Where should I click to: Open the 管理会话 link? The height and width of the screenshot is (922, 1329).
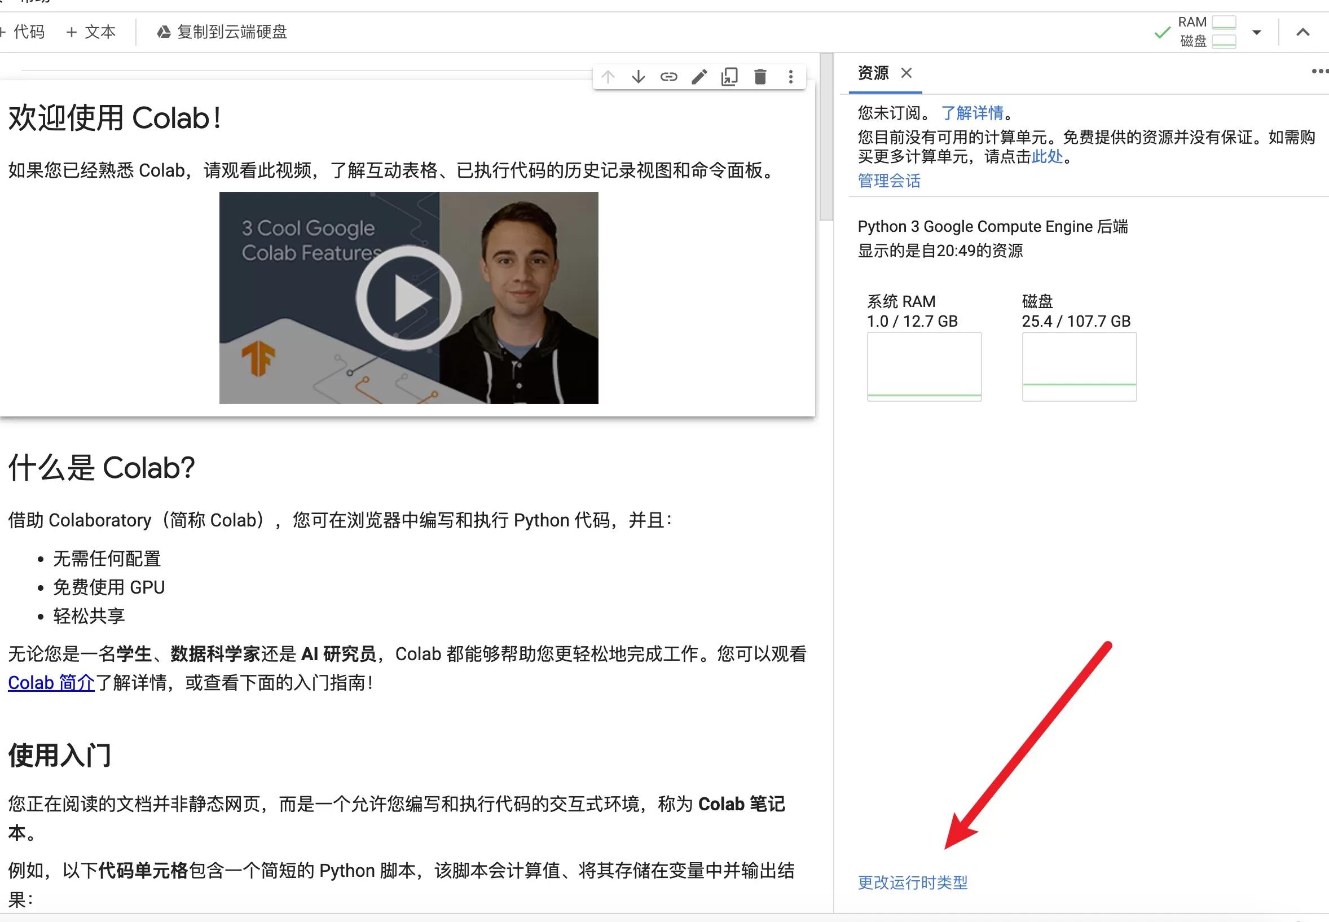pos(890,181)
